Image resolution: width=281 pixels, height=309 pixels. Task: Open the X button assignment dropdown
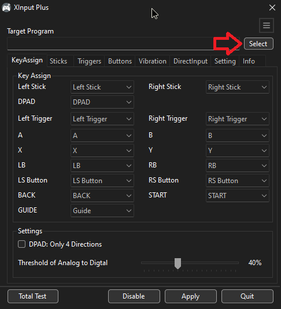coord(102,151)
